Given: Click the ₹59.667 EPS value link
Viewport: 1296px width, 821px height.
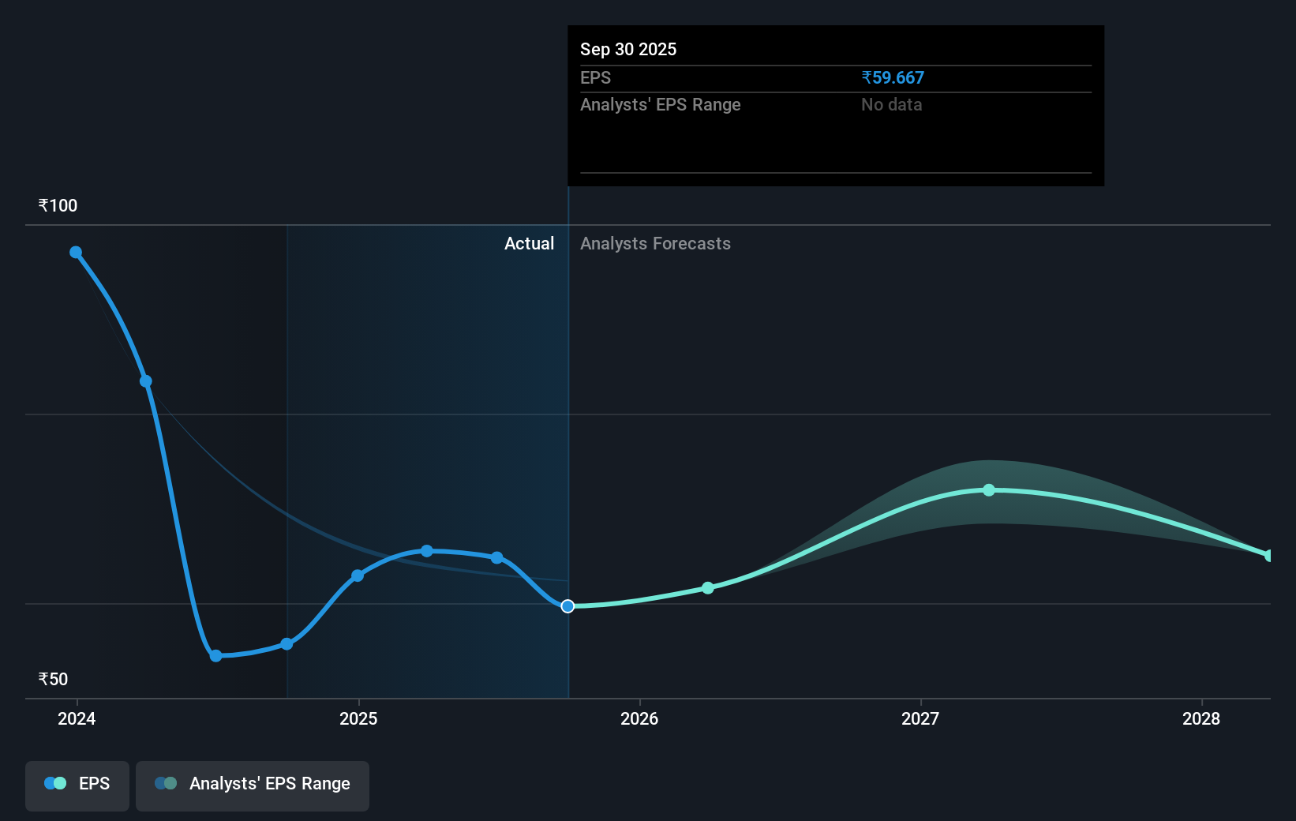Looking at the screenshot, I should point(893,77).
